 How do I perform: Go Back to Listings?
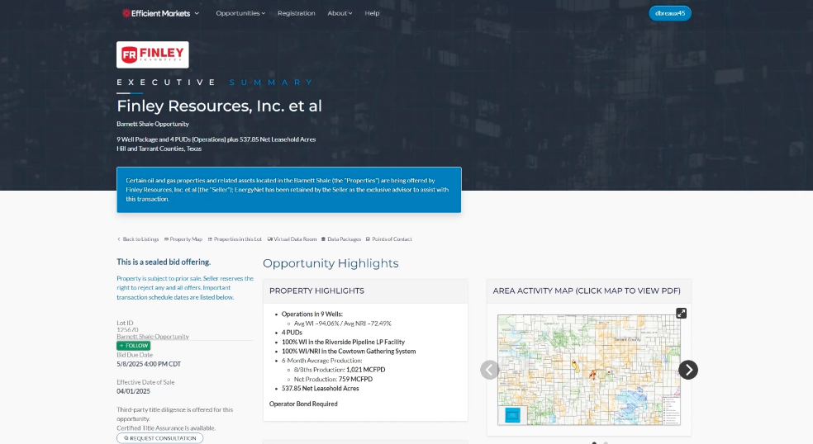click(x=138, y=239)
